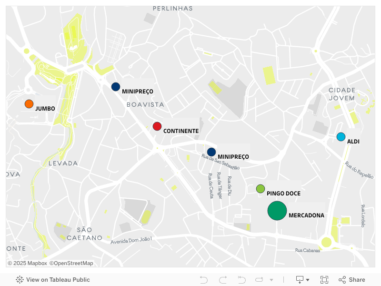381x286 pixels.
Task: Enter full screen mode
Action: (324, 280)
